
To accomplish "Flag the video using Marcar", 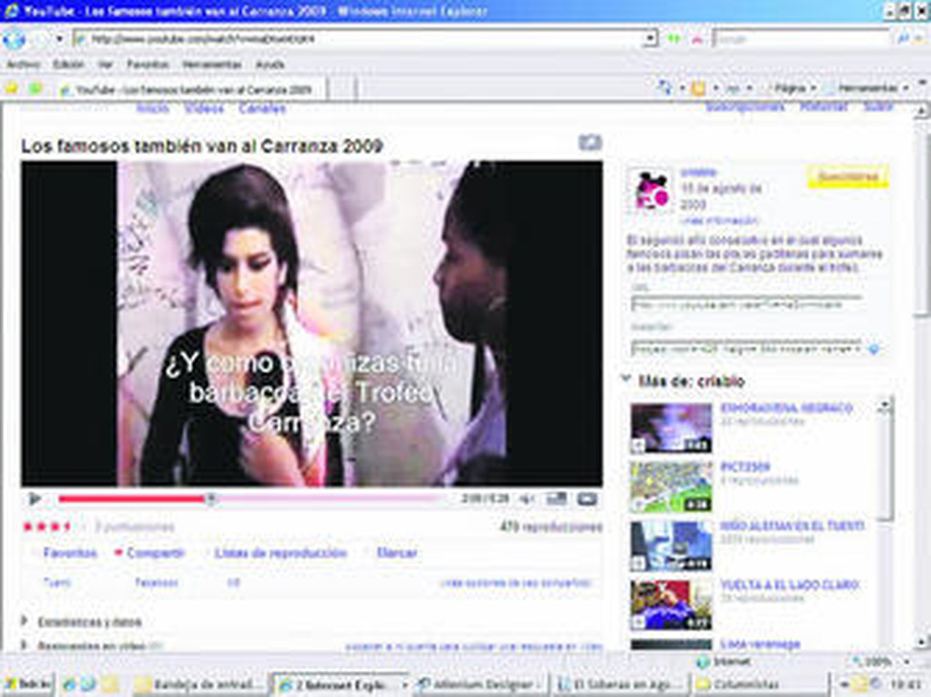I will point(396,553).
